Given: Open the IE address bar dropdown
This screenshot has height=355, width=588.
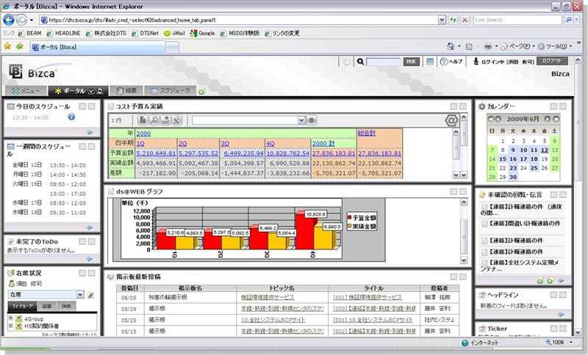Looking at the screenshot, I should (x=442, y=20).
